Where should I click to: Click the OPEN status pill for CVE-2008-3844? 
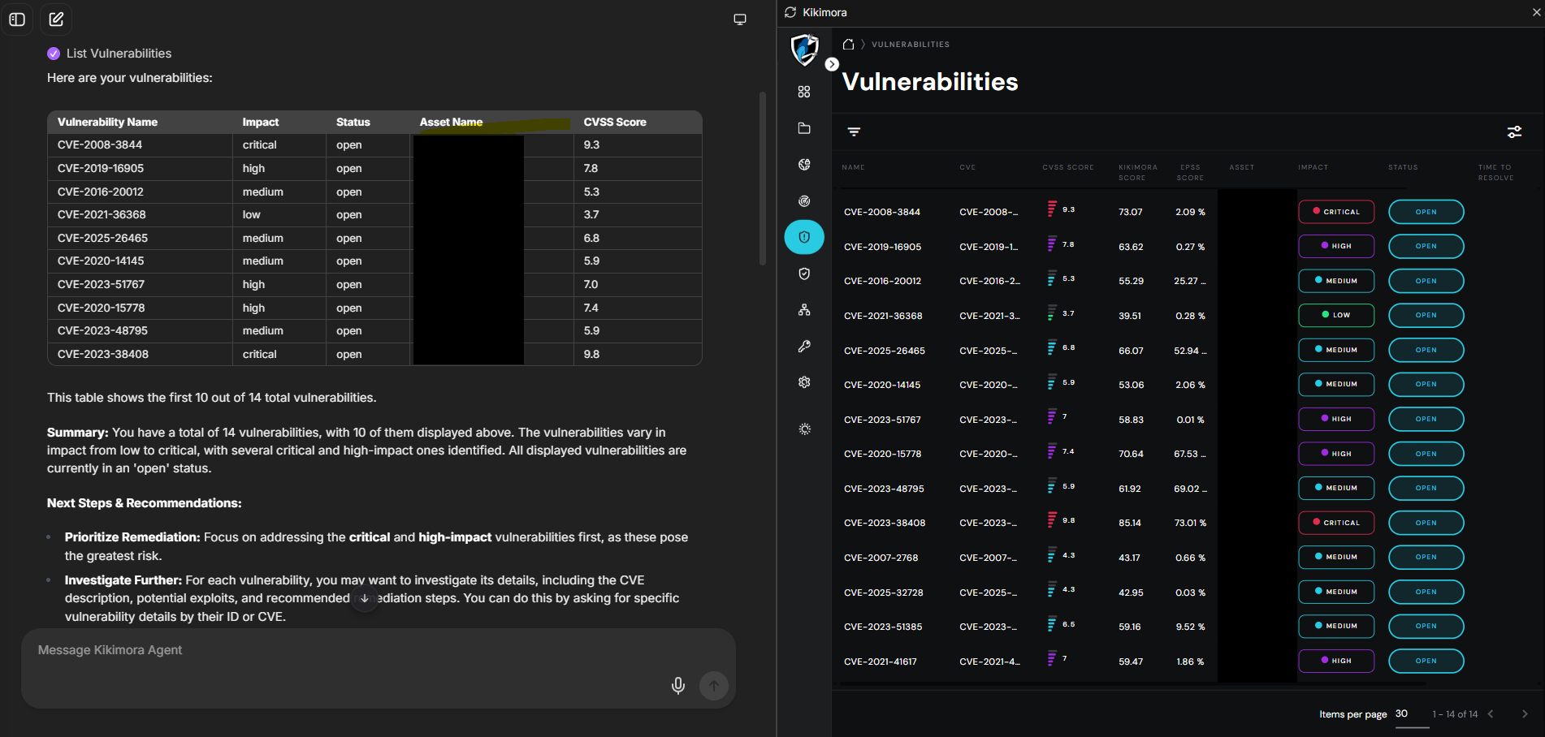click(x=1426, y=212)
